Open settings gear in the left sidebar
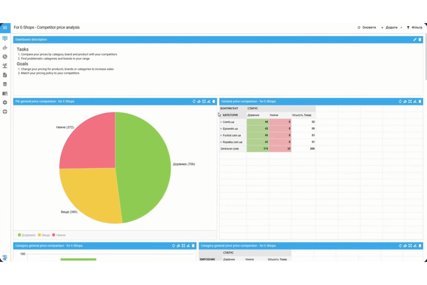The image size is (427, 285). tap(5, 103)
